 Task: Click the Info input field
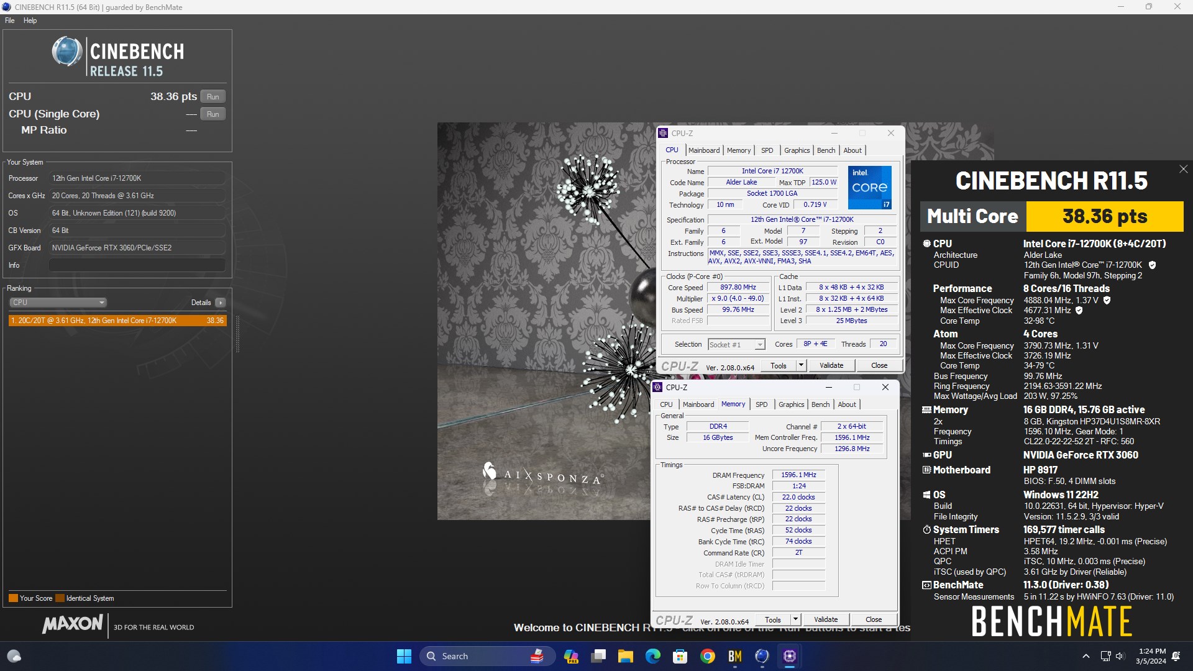point(137,265)
